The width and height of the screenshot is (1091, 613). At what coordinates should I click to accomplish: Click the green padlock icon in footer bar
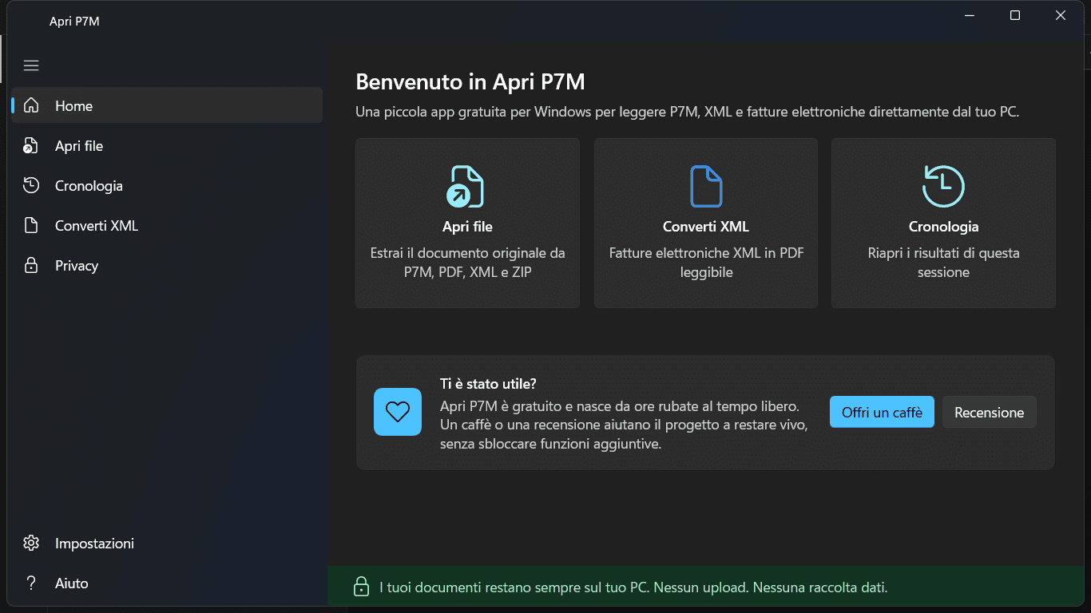[x=361, y=587]
